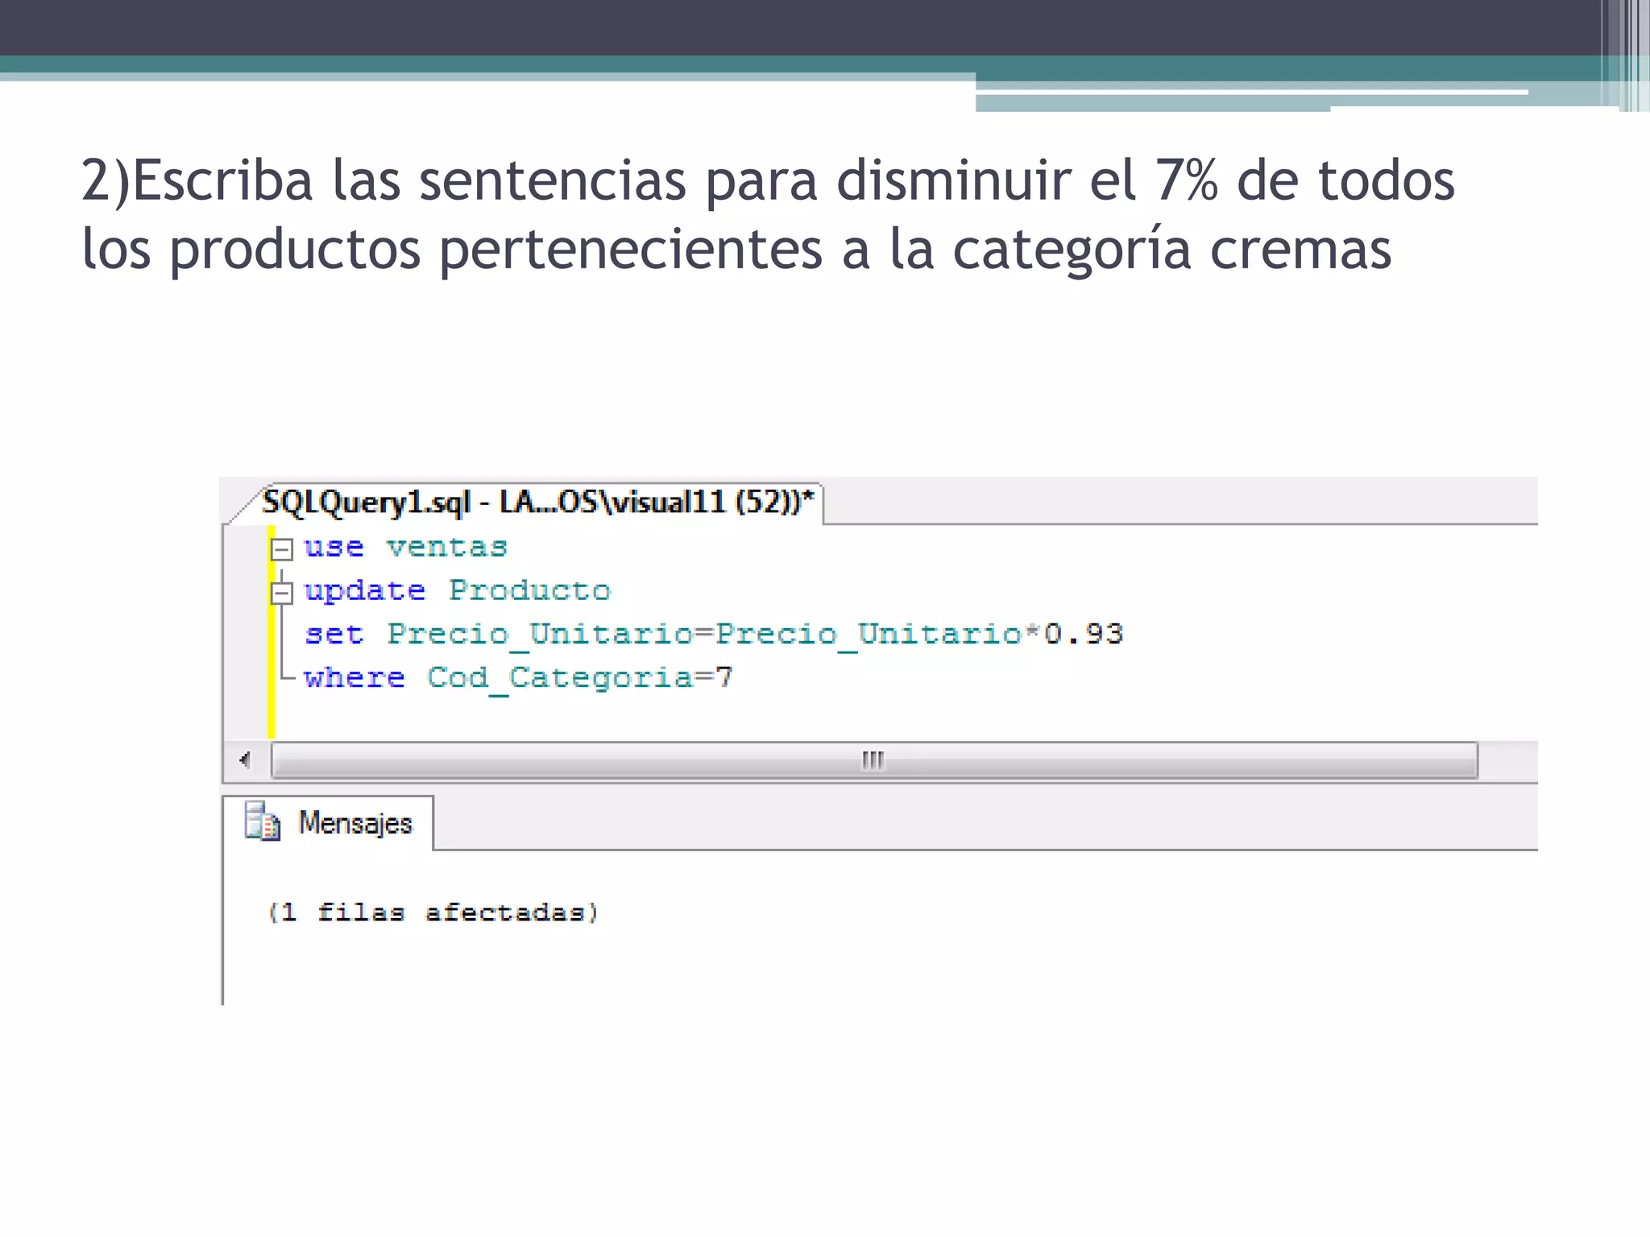
Task: Click the 'Producto' table name
Action: point(530,590)
